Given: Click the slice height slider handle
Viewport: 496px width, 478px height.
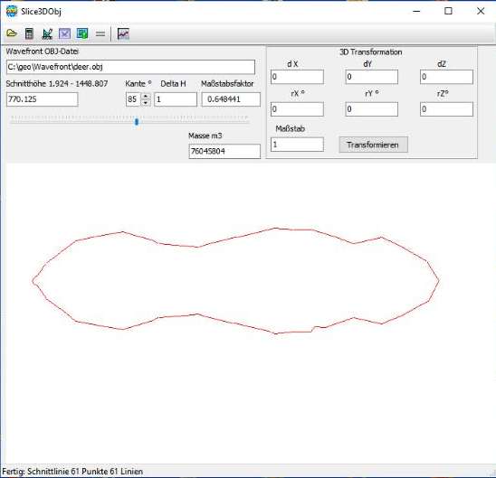Looking at the screenshot, I should point(137,122).
